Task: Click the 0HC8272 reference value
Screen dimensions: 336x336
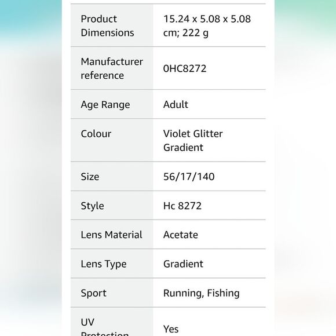Action: [x=185, y=68]
